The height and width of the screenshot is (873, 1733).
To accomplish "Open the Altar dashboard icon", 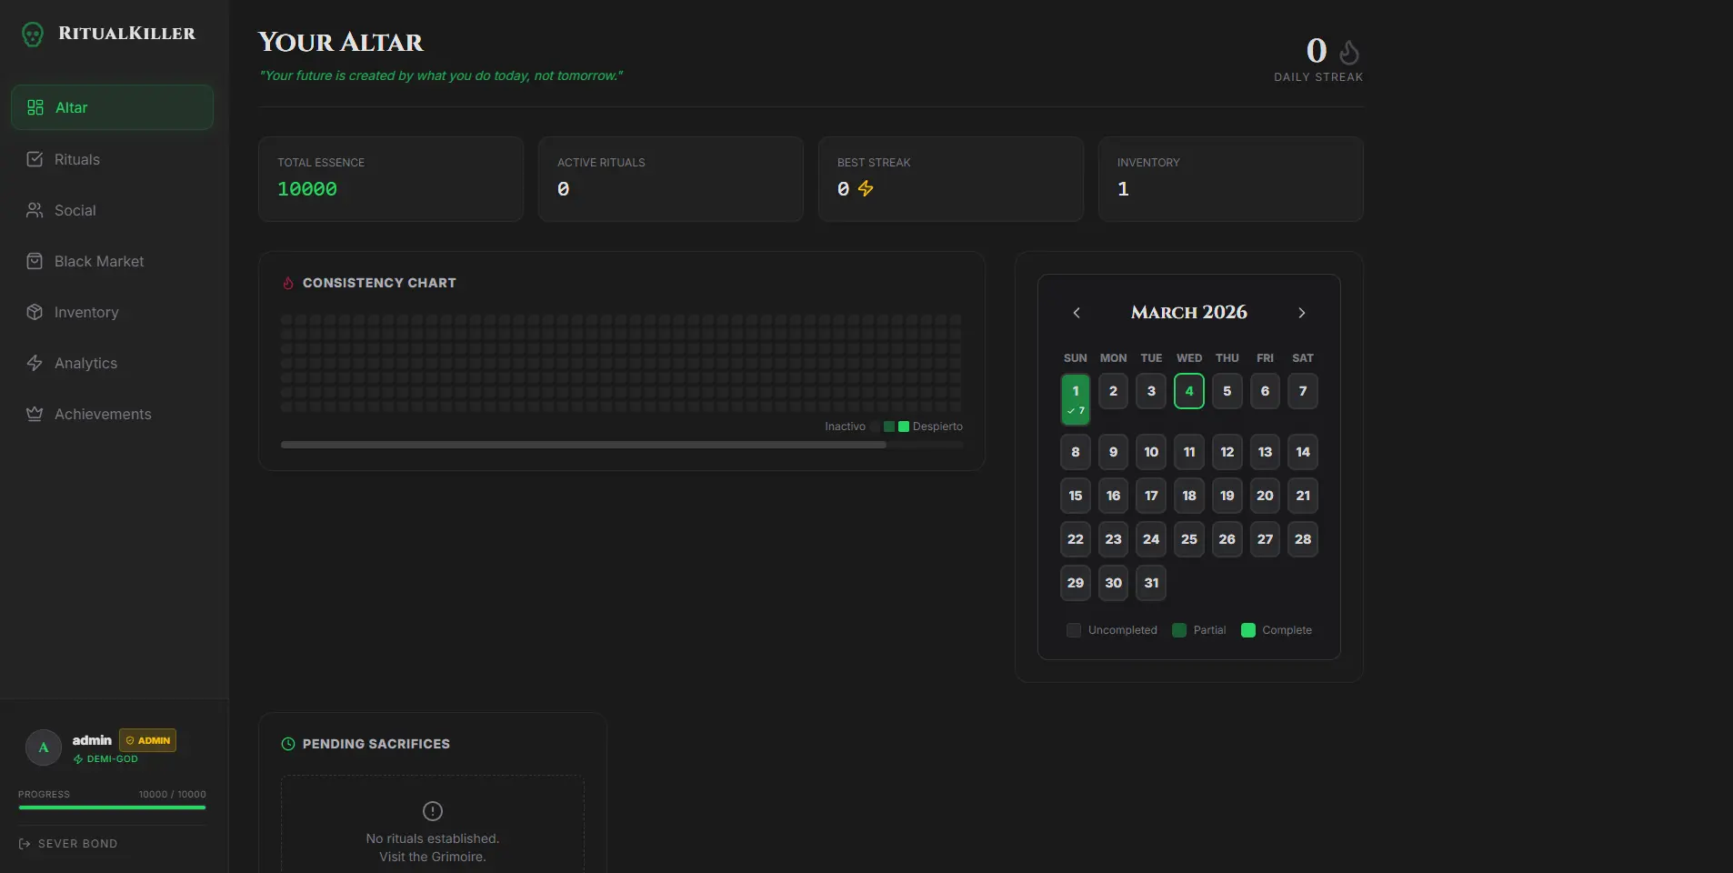I will (35, 107).
